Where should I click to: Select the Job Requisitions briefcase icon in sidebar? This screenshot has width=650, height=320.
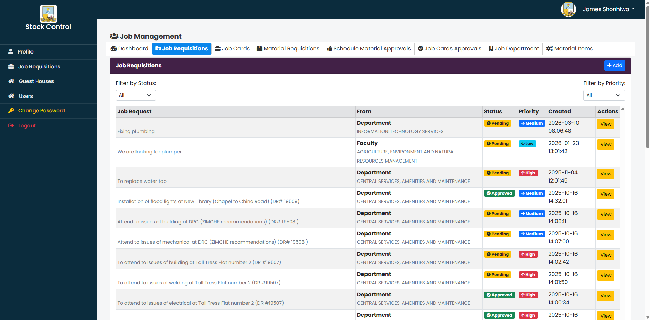11,66
